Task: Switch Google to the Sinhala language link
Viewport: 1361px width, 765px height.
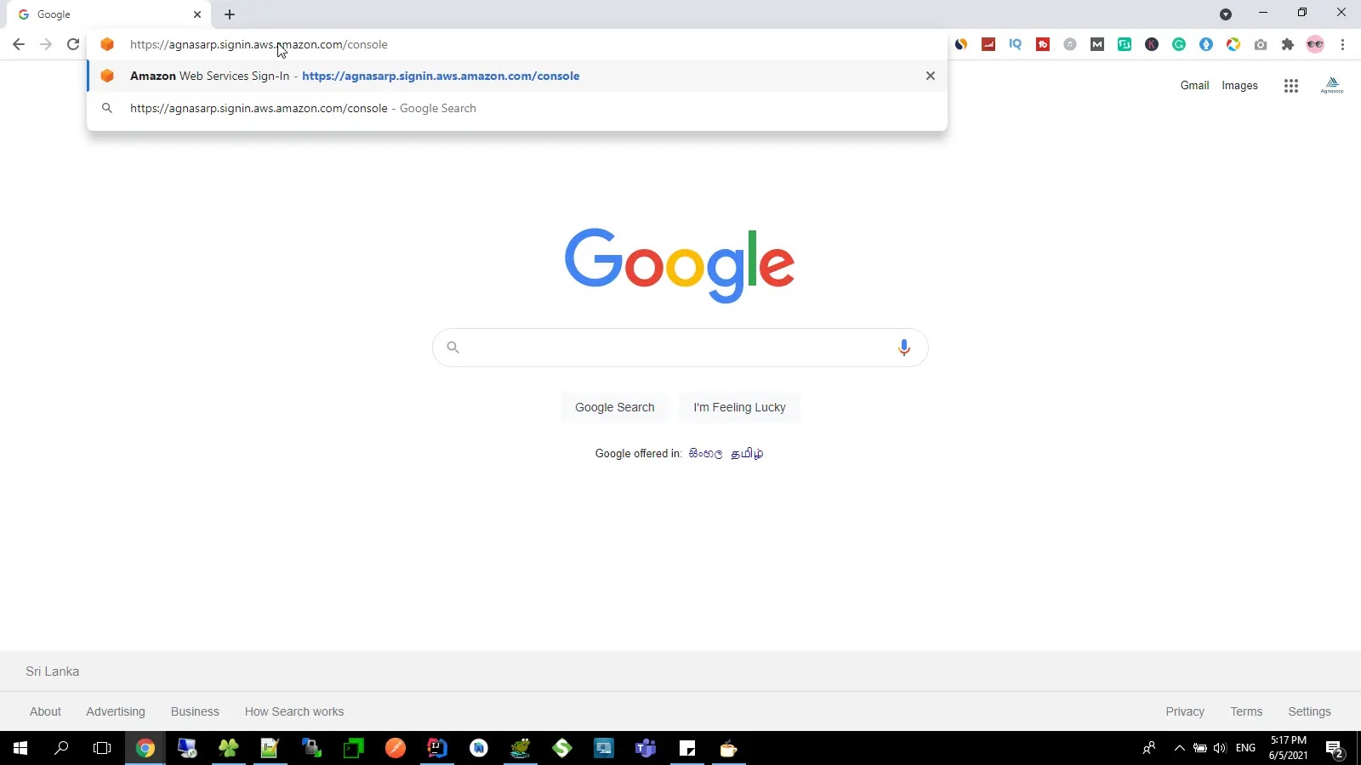Action: pos(705,453)
